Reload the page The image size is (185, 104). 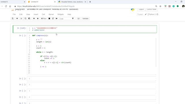(6, 6)
